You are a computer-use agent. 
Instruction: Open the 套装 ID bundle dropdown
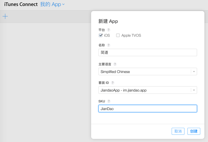click(x=194, y=90)
